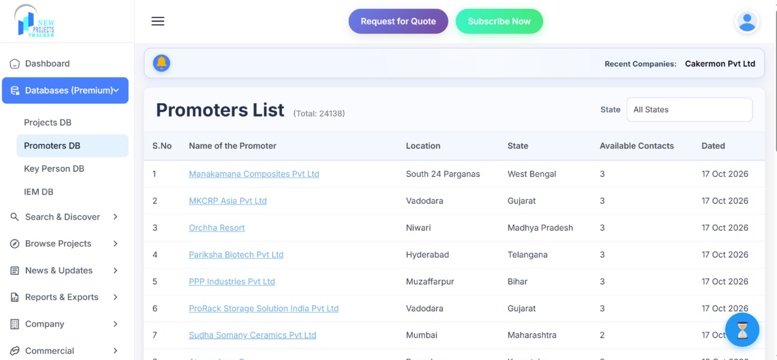Click the Request for Quote button

tap(398, 22)
